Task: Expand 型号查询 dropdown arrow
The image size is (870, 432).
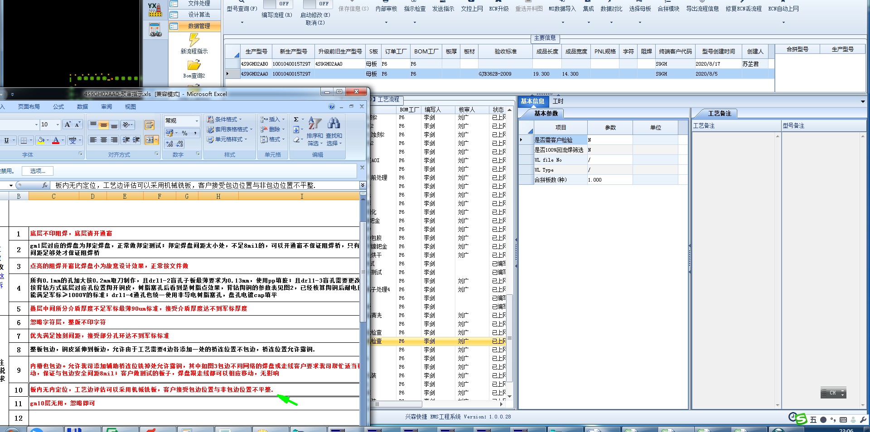Action: click(242, 22)
